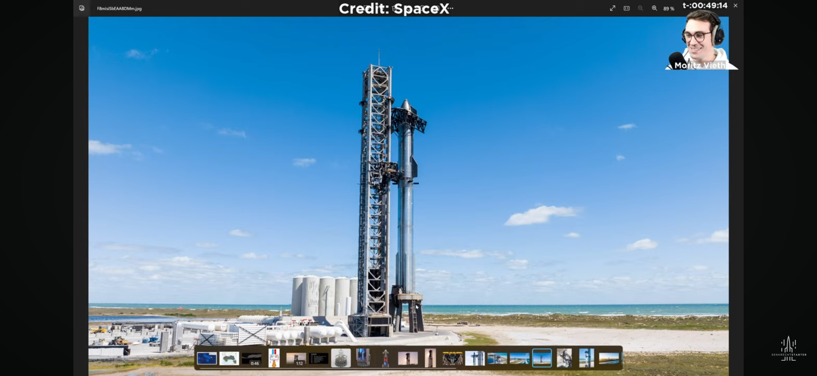Open the gray engine cluster render thumbnail

341,358
